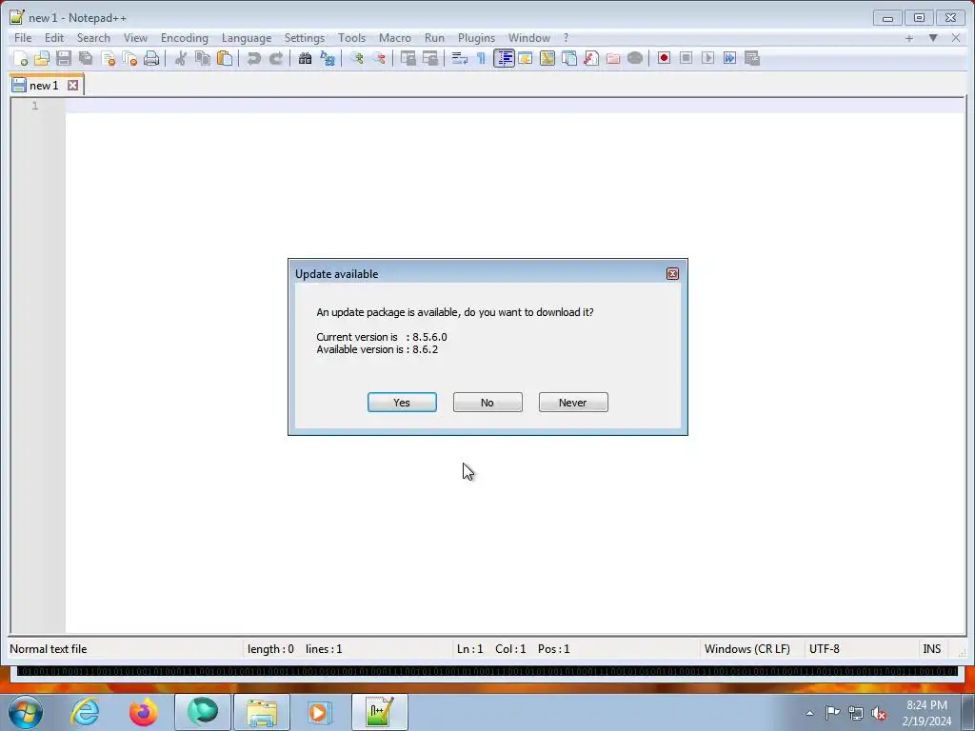Open the ? help menu
Screen dimensions: 975x731
(566, 38)
